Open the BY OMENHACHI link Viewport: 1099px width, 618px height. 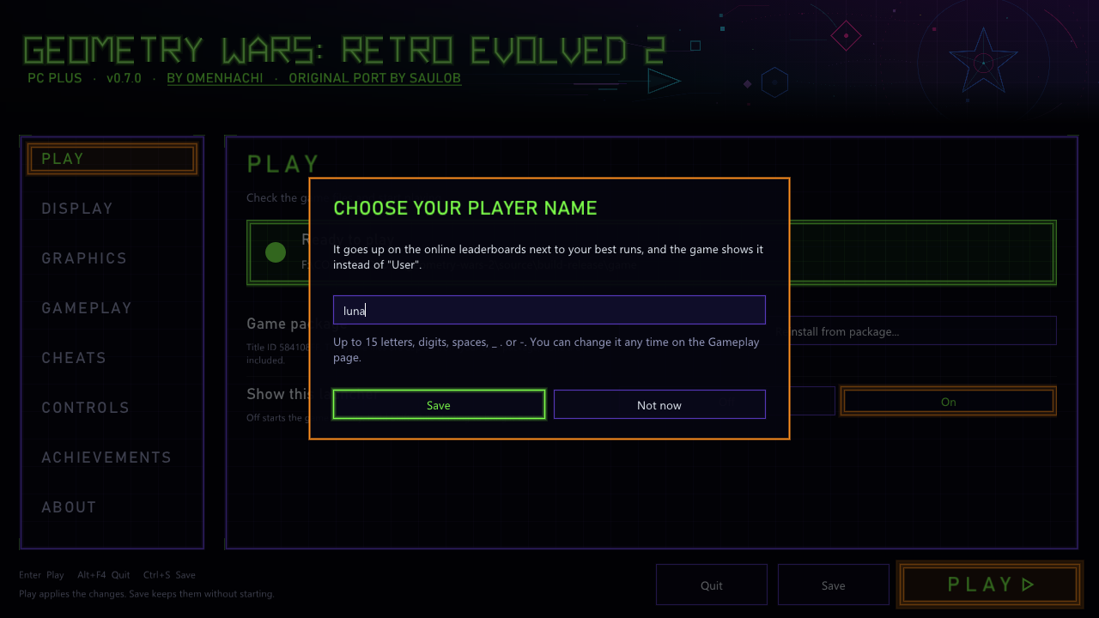(x=217, y=78)
